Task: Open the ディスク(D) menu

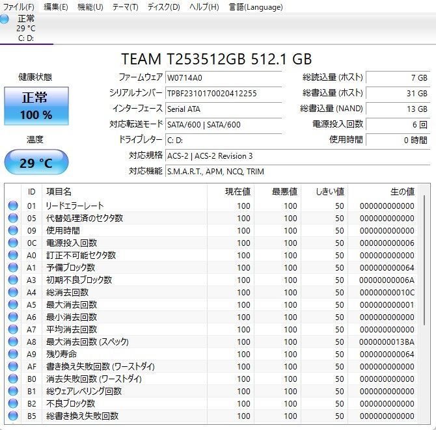Action: coord(163,7)
